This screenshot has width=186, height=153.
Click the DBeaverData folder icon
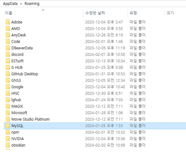coord(8,48)
